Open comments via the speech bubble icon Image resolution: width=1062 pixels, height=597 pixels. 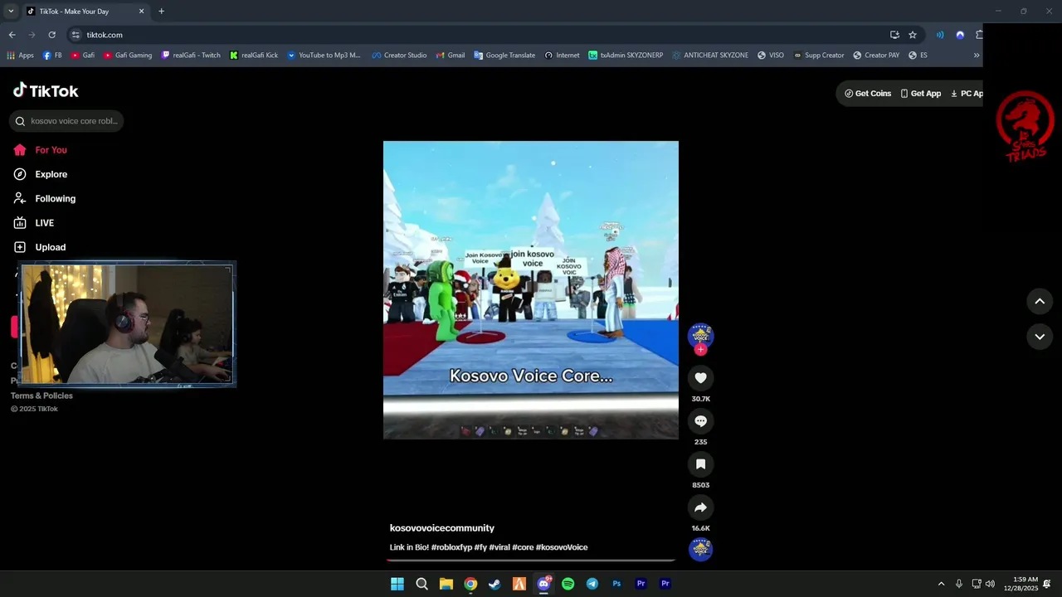pyautogui.click(x=700, y=421)
